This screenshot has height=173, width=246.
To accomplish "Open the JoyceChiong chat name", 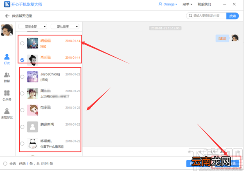I will pos(50,74).
